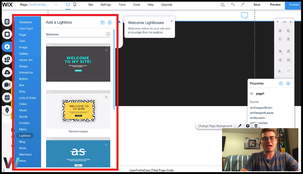The height and width of the screenshot is (174, 303).
Task: Select User Input in the Add menu
Action: [x=26, y=28]
